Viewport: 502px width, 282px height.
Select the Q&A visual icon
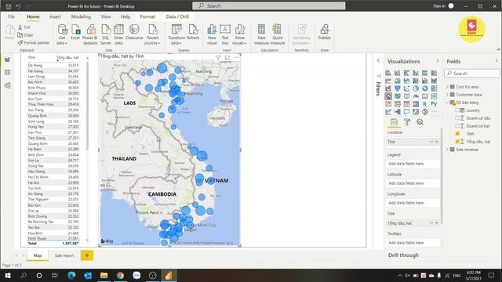pos(406,112)
